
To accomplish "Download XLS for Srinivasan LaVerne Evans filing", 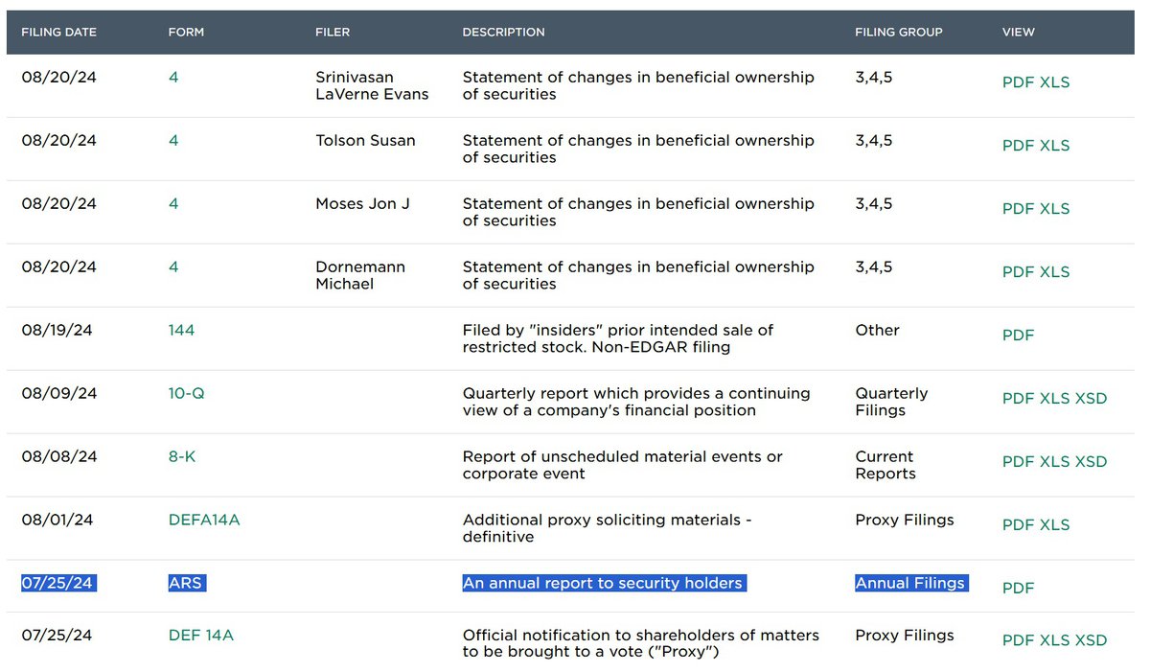I will 1054,82.
